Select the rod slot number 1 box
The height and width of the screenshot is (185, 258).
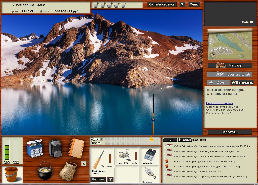[84, 163]
